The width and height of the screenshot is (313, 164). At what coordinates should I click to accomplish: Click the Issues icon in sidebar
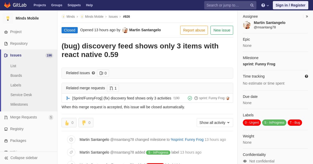[x=6, y=55]
